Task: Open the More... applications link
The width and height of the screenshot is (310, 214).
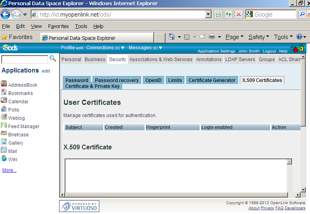Action: point(9,170)
